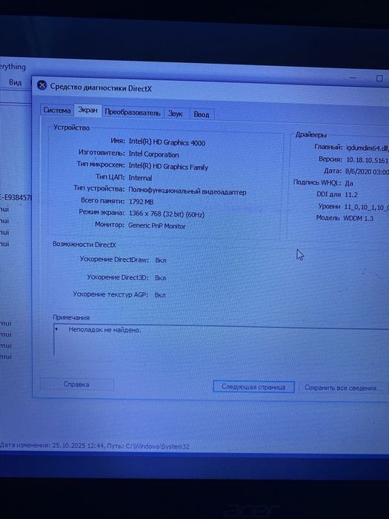Open the Вид menu in Everything window

[x=16, y=82]
